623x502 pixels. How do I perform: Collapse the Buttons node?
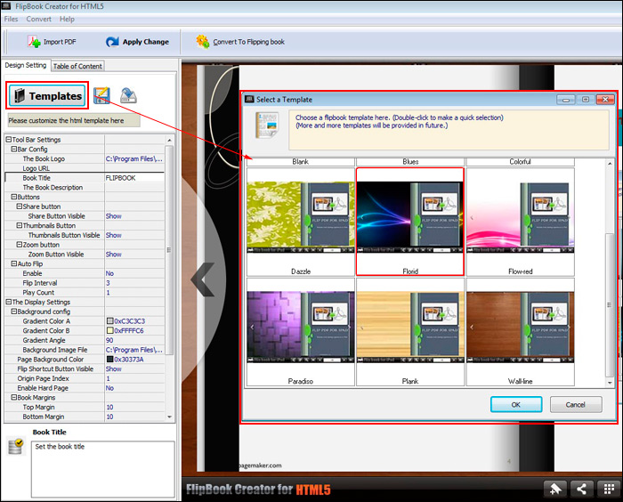point(14,197)
